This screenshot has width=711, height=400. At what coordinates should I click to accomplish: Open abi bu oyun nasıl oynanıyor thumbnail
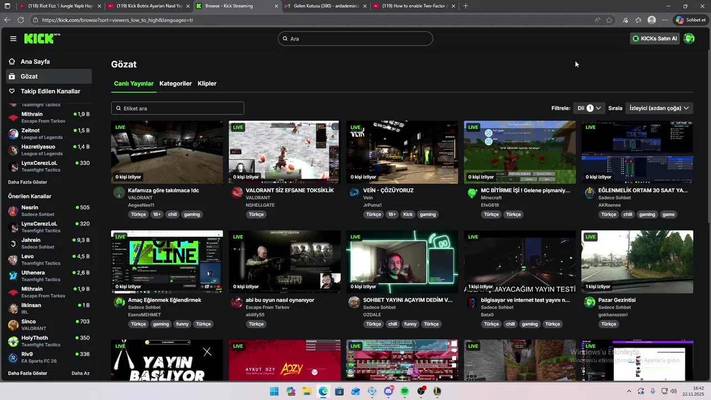point(284,262)
